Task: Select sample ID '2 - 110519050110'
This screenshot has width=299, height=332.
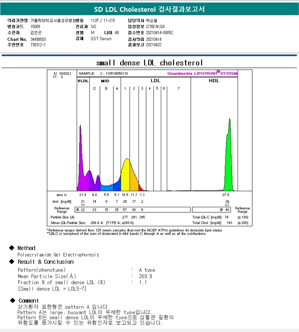Action: pos(114,73)
